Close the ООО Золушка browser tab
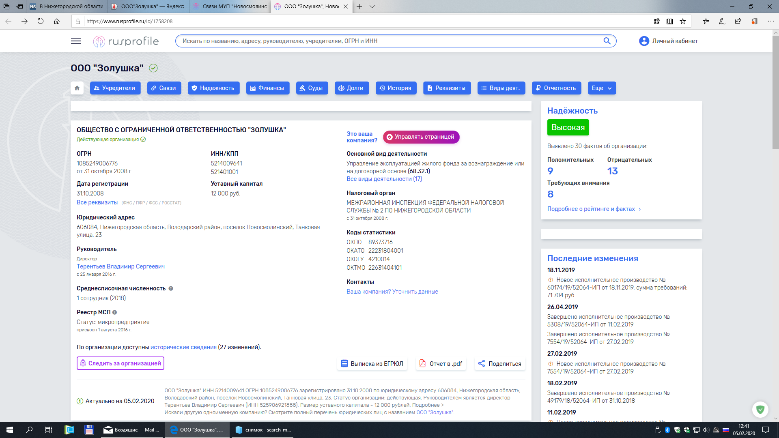The height and width of the screenshot is (438, 779). coord(346,6)
